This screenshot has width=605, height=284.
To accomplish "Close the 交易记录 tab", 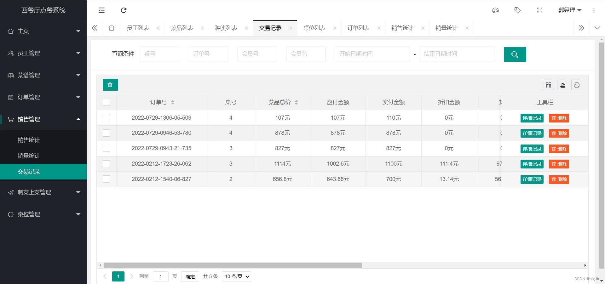I will coord(291,28).
